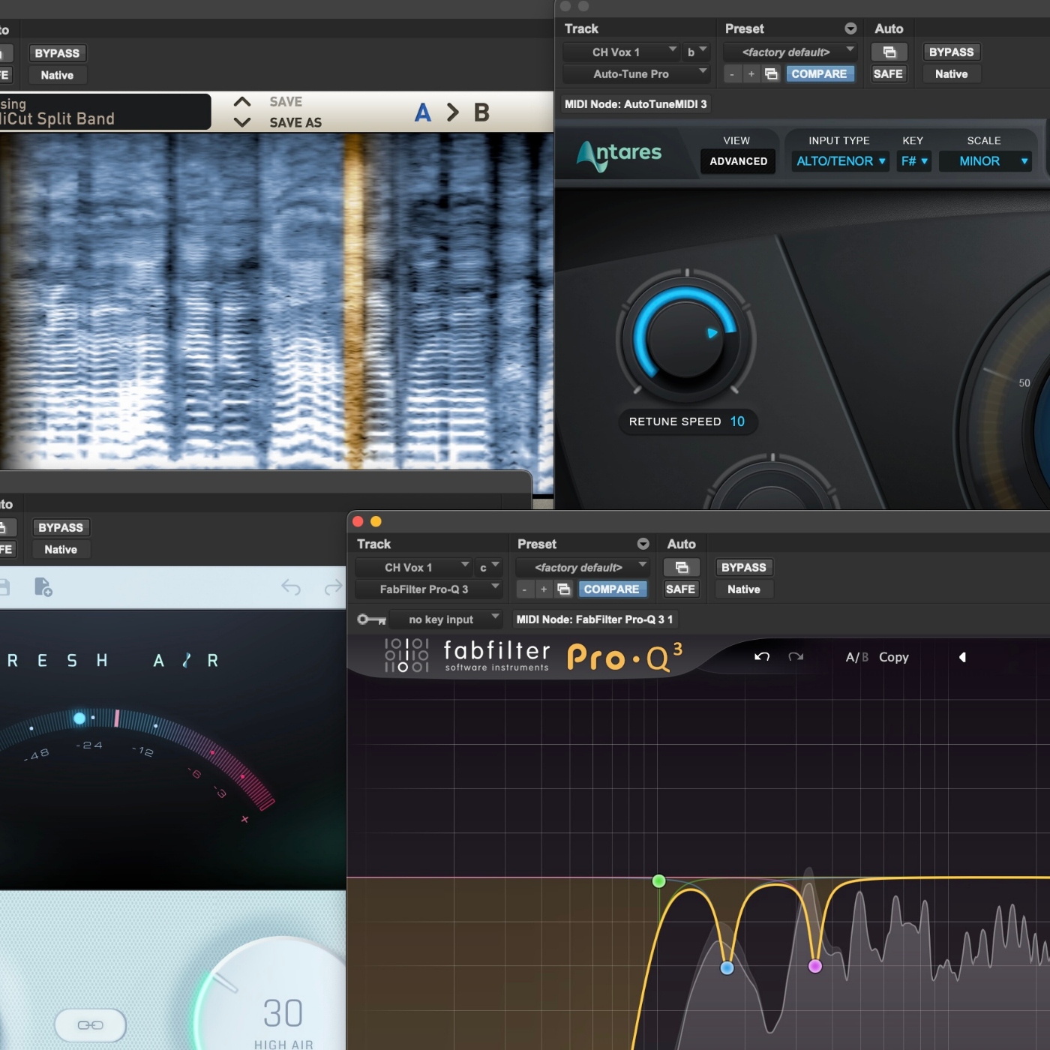The width and height of the screenshot is (1050, 1050).
Task: Toggle BYPASS in the top-left plugin window
Action: click(57, 53)
